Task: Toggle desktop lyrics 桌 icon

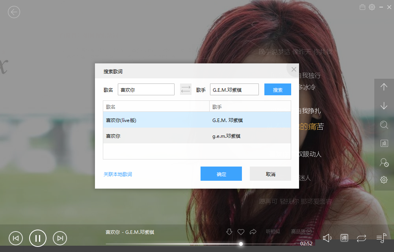Action: [x=384, y=143]
